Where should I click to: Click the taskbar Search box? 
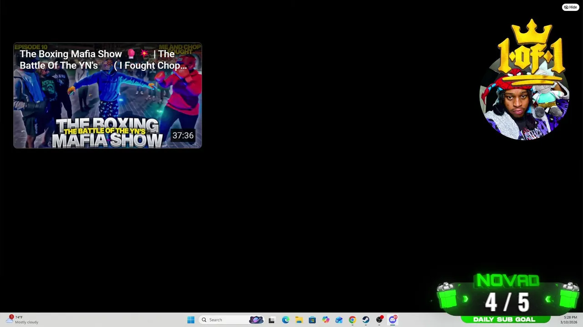coord(232,320)
